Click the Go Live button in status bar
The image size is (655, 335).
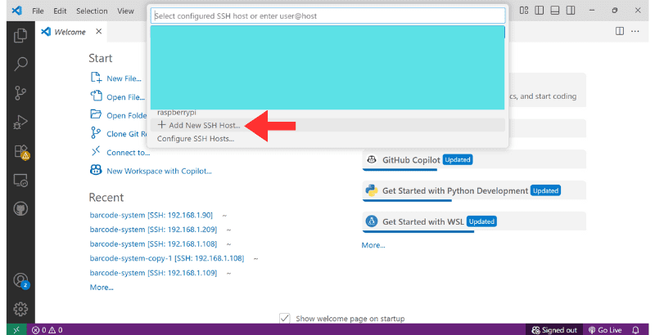point(604,329)
